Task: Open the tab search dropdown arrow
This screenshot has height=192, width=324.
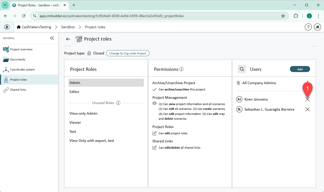Action: pyautogui.click(x=5, y=5)
